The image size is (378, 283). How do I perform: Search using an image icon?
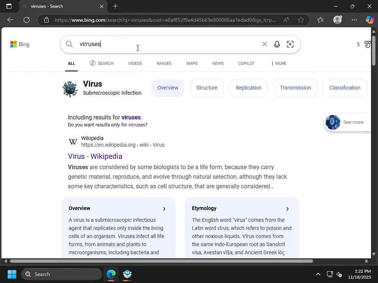tap(290, 44)
